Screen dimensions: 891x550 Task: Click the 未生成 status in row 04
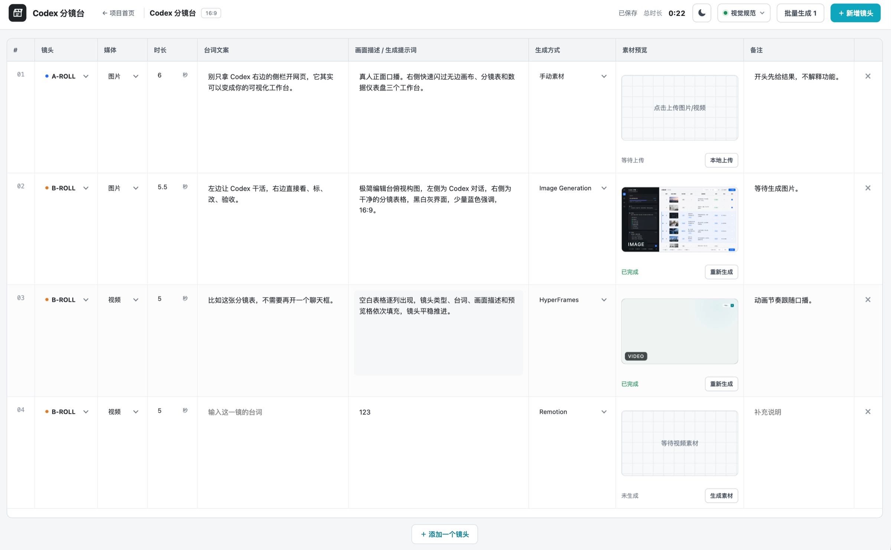(x=630, y=496)
